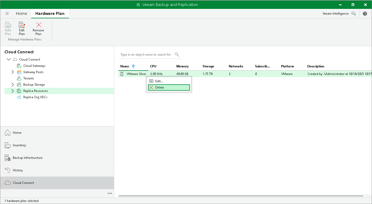
Task: Click the 49.69 GB memory cell
Action: (182, 74)
